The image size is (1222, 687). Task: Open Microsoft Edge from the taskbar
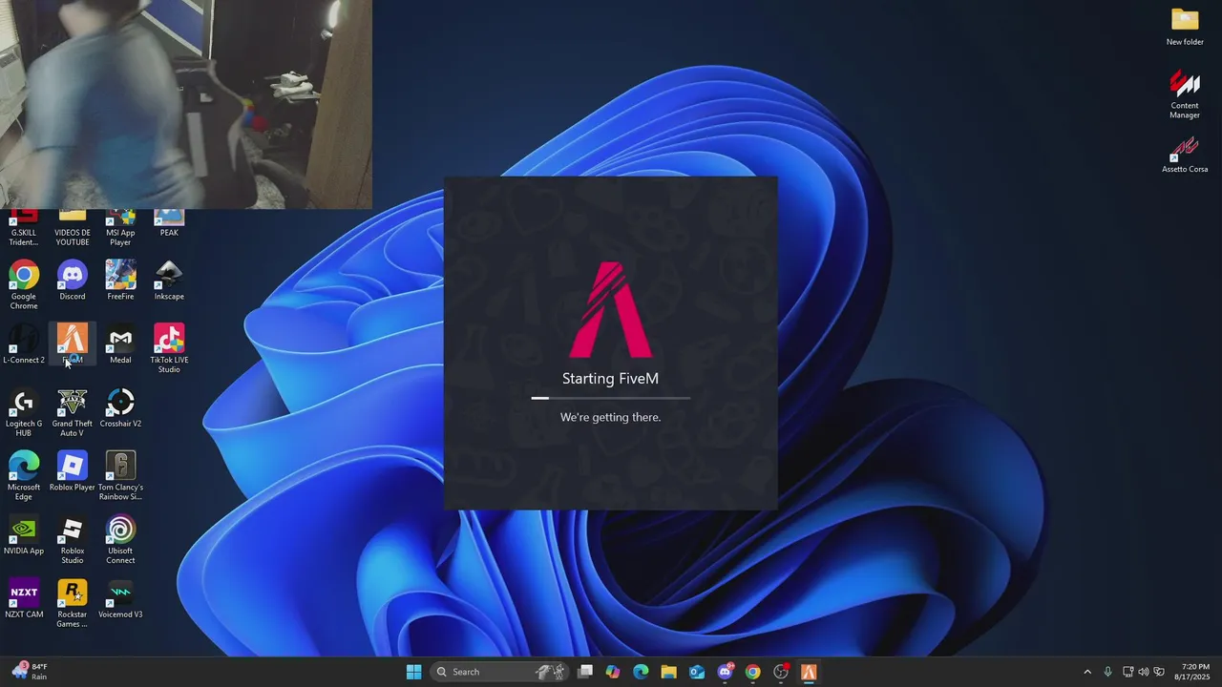click(x=641, y=672)
